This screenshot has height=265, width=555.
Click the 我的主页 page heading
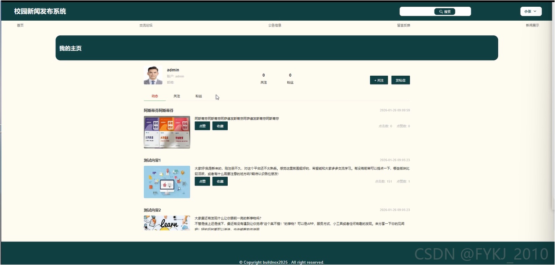point(70,48)
